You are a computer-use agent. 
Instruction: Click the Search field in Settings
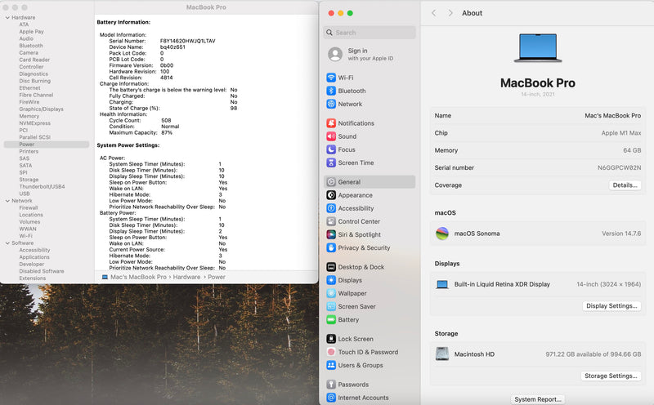(370, 33)
